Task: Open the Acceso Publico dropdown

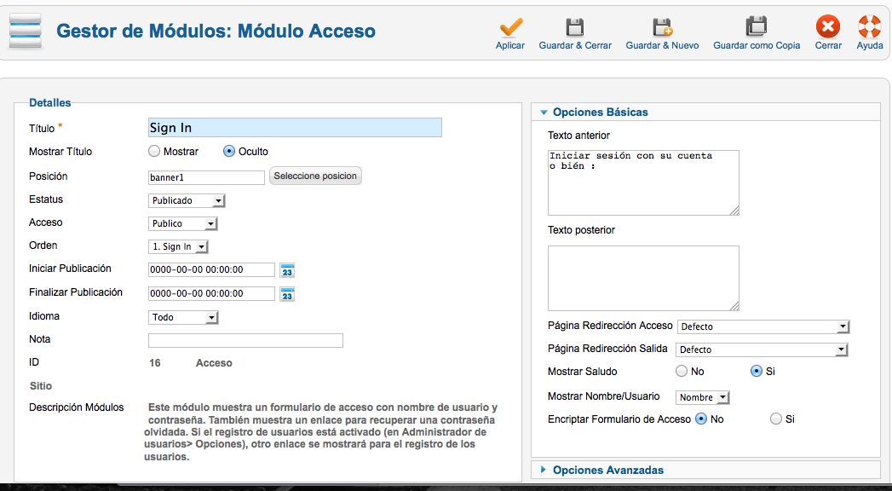Action: [182, 223]
